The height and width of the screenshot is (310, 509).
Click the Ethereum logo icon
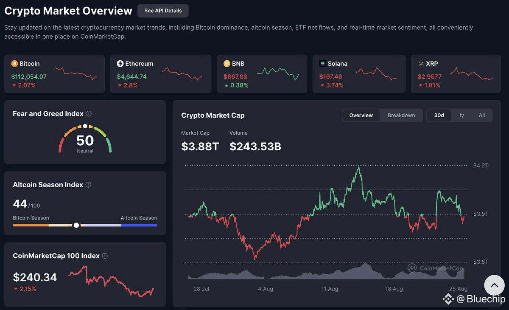[x=120, y=64]
